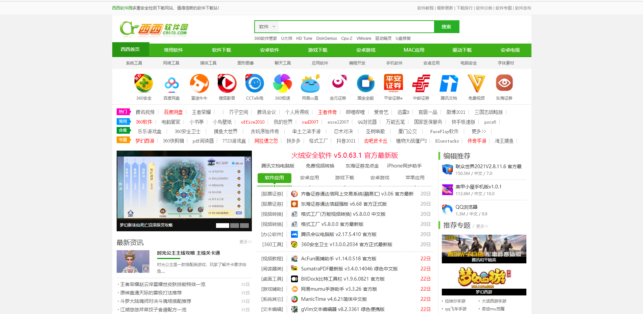
Task: Open 王者荣耀赵云淬星耀世 news item
Action: click(163, 284)
